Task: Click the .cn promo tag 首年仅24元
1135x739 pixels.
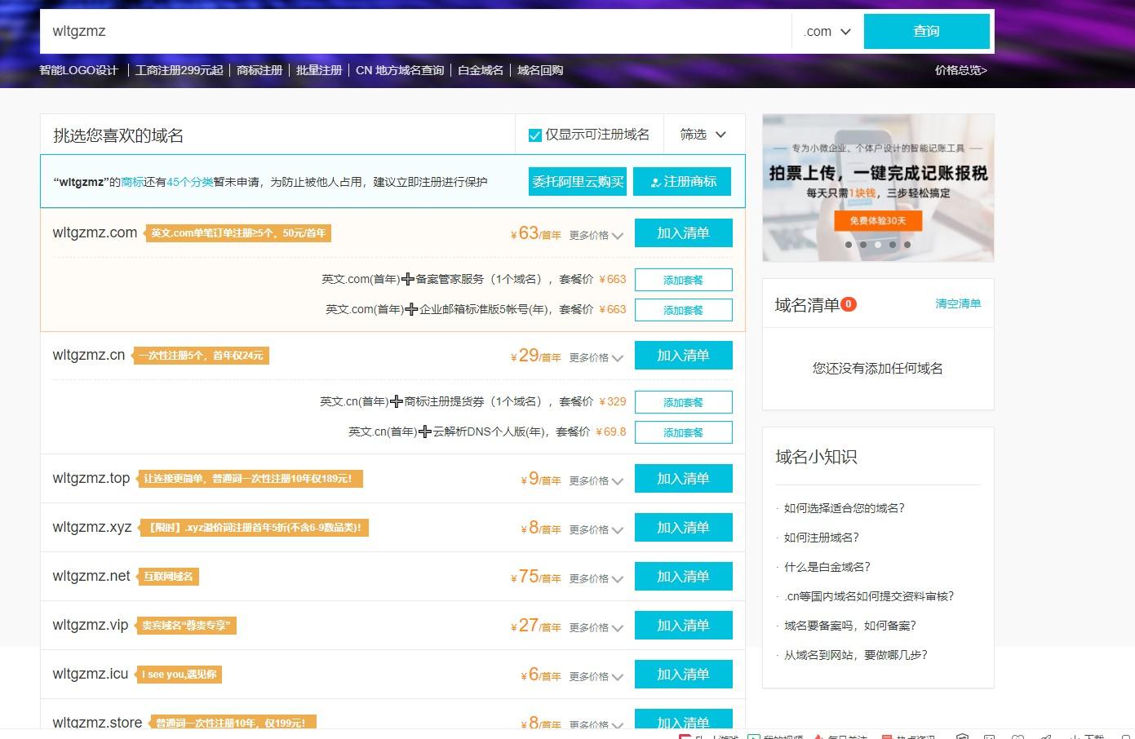Action: 201,356
